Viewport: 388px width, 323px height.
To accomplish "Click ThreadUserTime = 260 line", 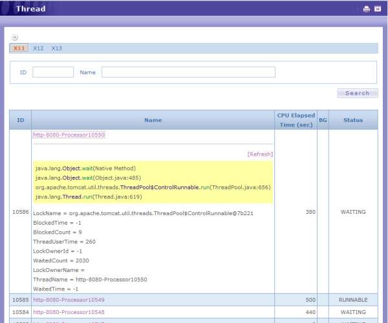I will pyautogui.click(x=64, y=242).
